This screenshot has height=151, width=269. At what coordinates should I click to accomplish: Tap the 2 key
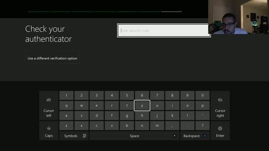coord(82,95)
